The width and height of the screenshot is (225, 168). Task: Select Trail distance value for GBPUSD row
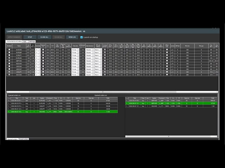point(69,61)
